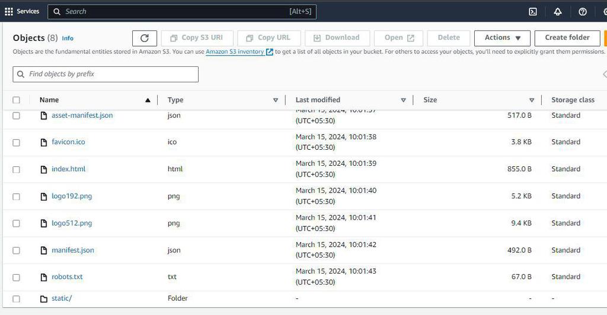Viewport: 607px width, 315px height.
Task: Click the 67.0 B size of robots.txt
Action: 521,277
